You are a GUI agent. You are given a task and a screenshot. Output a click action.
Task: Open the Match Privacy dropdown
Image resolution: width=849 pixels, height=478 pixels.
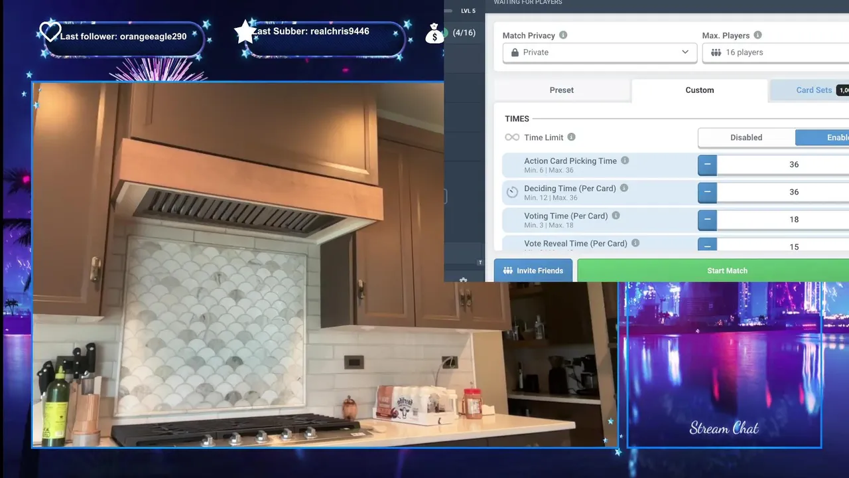pos(600,52)
